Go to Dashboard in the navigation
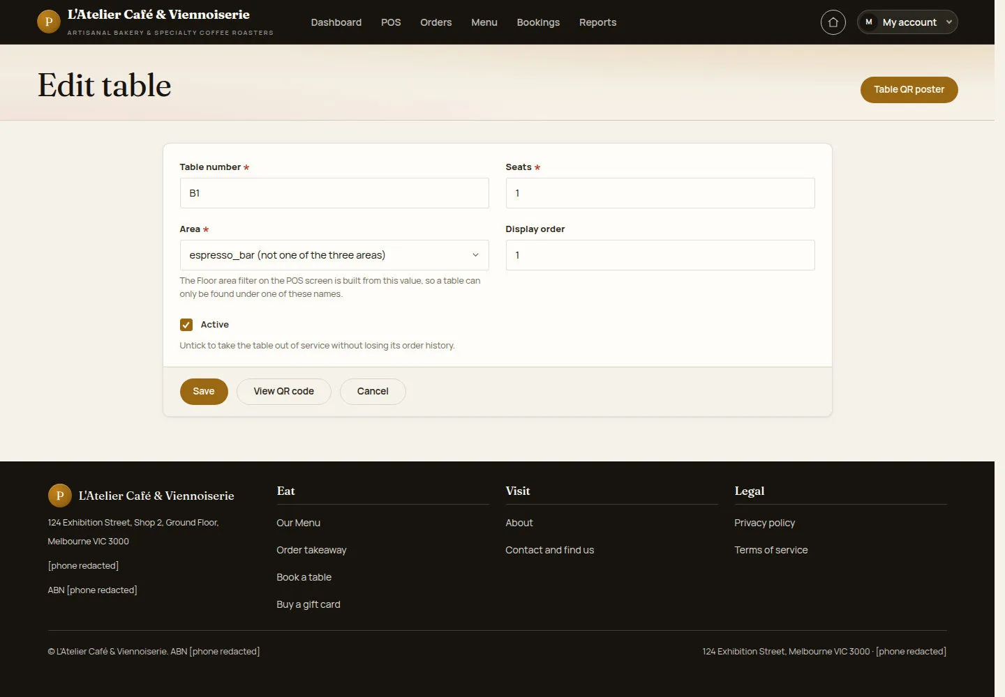This screenshot has height=697, width=1005. pyautogui.click(x=336, y=22)
